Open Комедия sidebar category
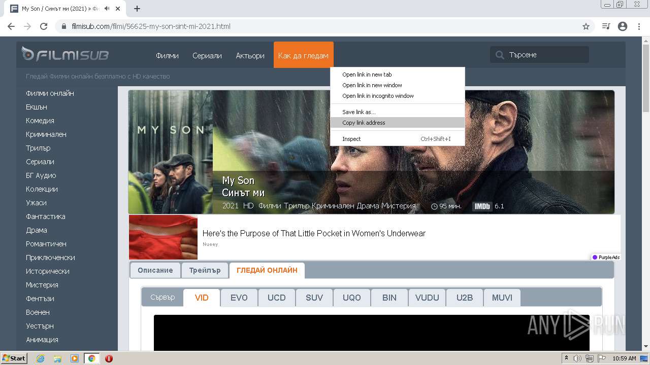 pos(40,121)
